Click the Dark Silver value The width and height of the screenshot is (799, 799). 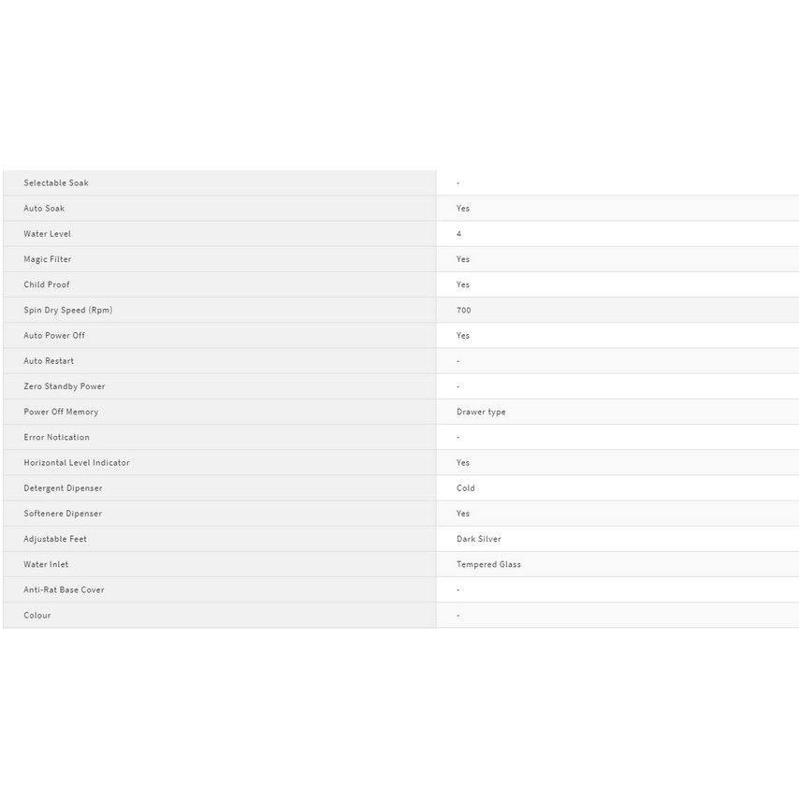click(x=479, y=539)
